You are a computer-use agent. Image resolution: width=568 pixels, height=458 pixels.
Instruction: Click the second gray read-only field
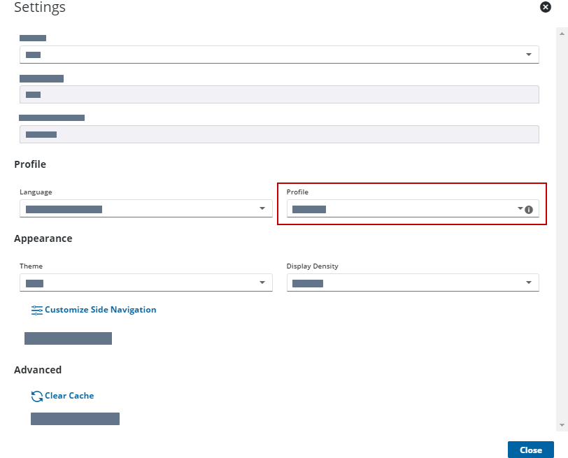(x=278, y=94)
